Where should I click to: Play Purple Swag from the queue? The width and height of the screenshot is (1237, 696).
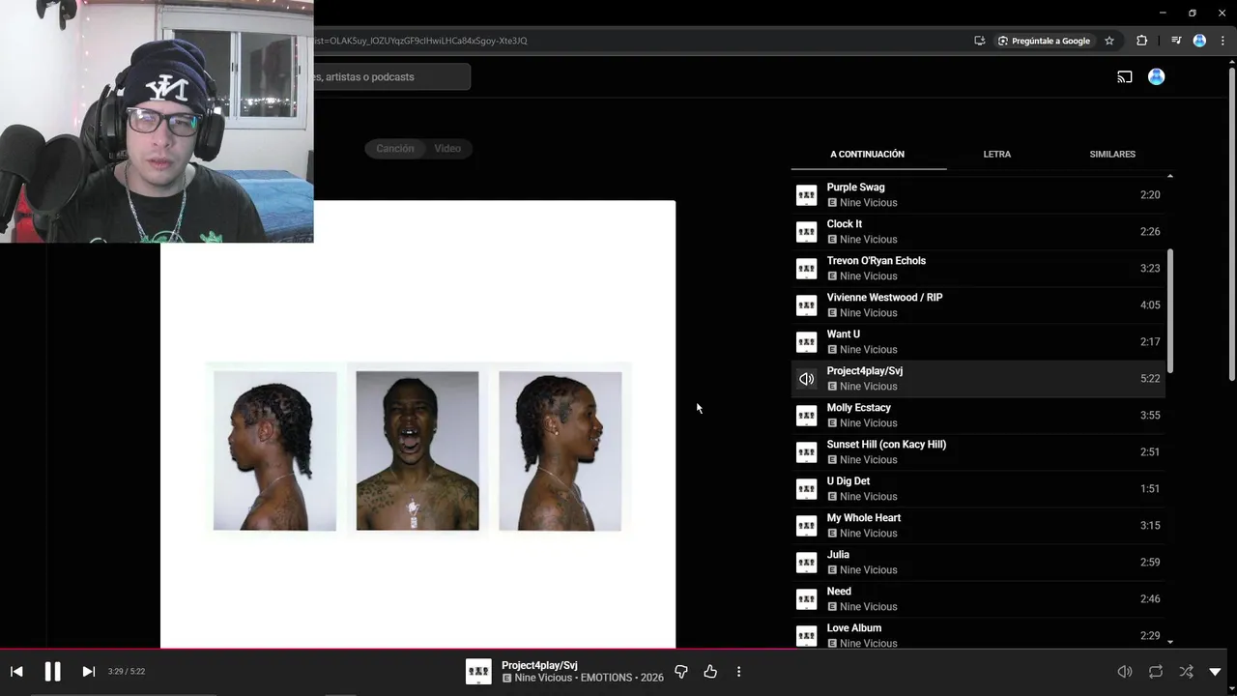click(x=978, y=194)
